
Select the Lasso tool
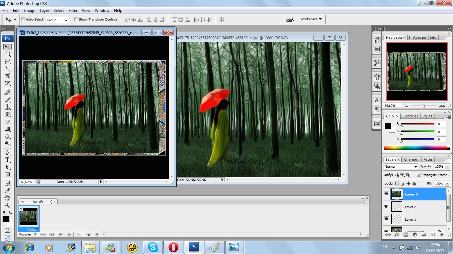(x=7, y=62)
